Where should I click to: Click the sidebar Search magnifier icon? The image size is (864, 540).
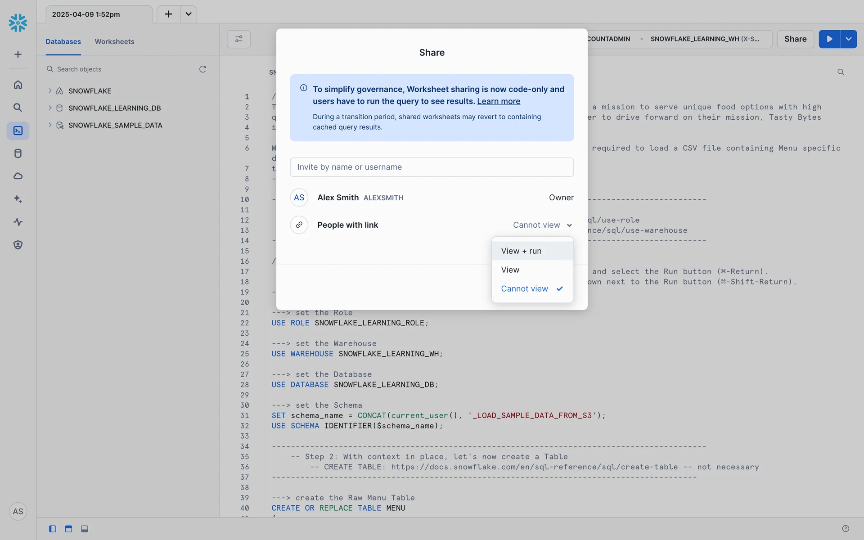[x=18, y=108]
